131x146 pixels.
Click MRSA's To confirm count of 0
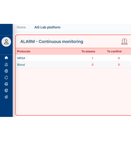coord(119,58)
